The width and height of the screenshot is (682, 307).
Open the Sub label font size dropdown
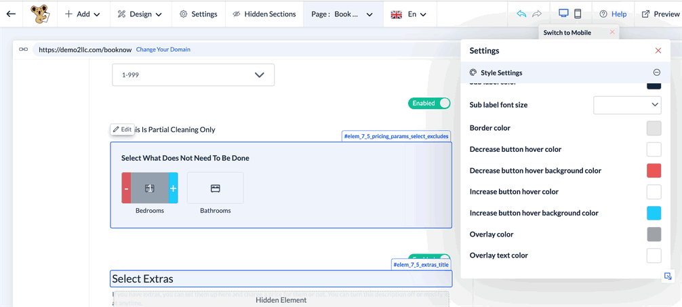click(626, 105)
